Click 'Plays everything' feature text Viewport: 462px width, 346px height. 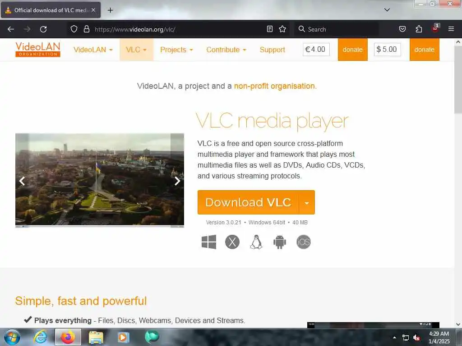click(x=63, y=320)
